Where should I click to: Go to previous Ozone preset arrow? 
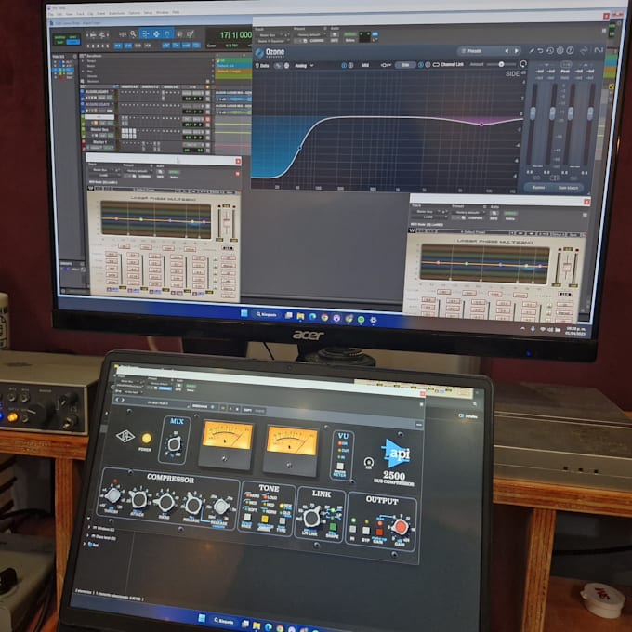point(507,51)
